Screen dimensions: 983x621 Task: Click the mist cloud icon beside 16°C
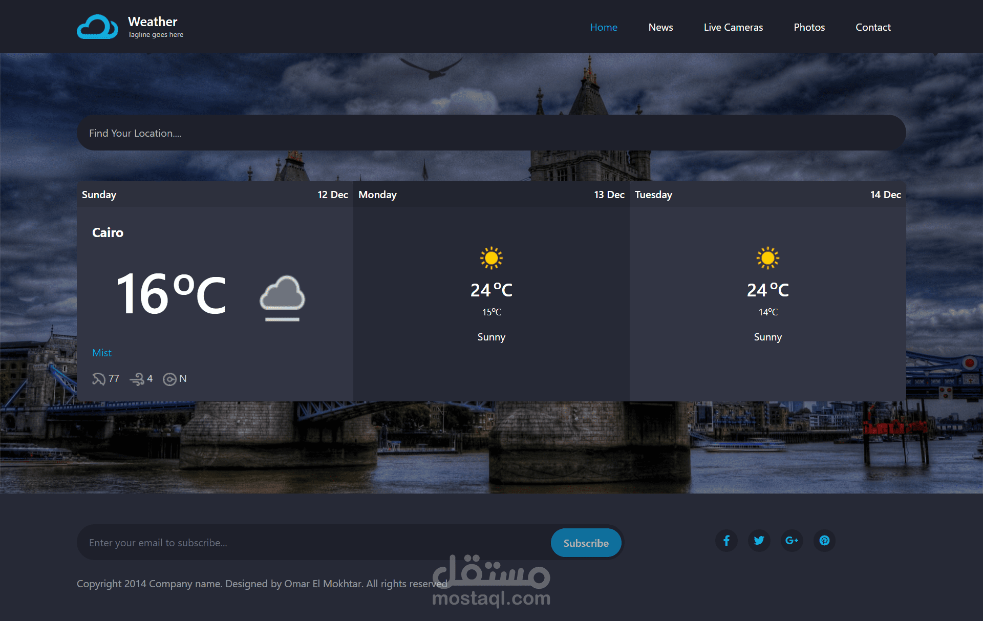tap(282, 297)
